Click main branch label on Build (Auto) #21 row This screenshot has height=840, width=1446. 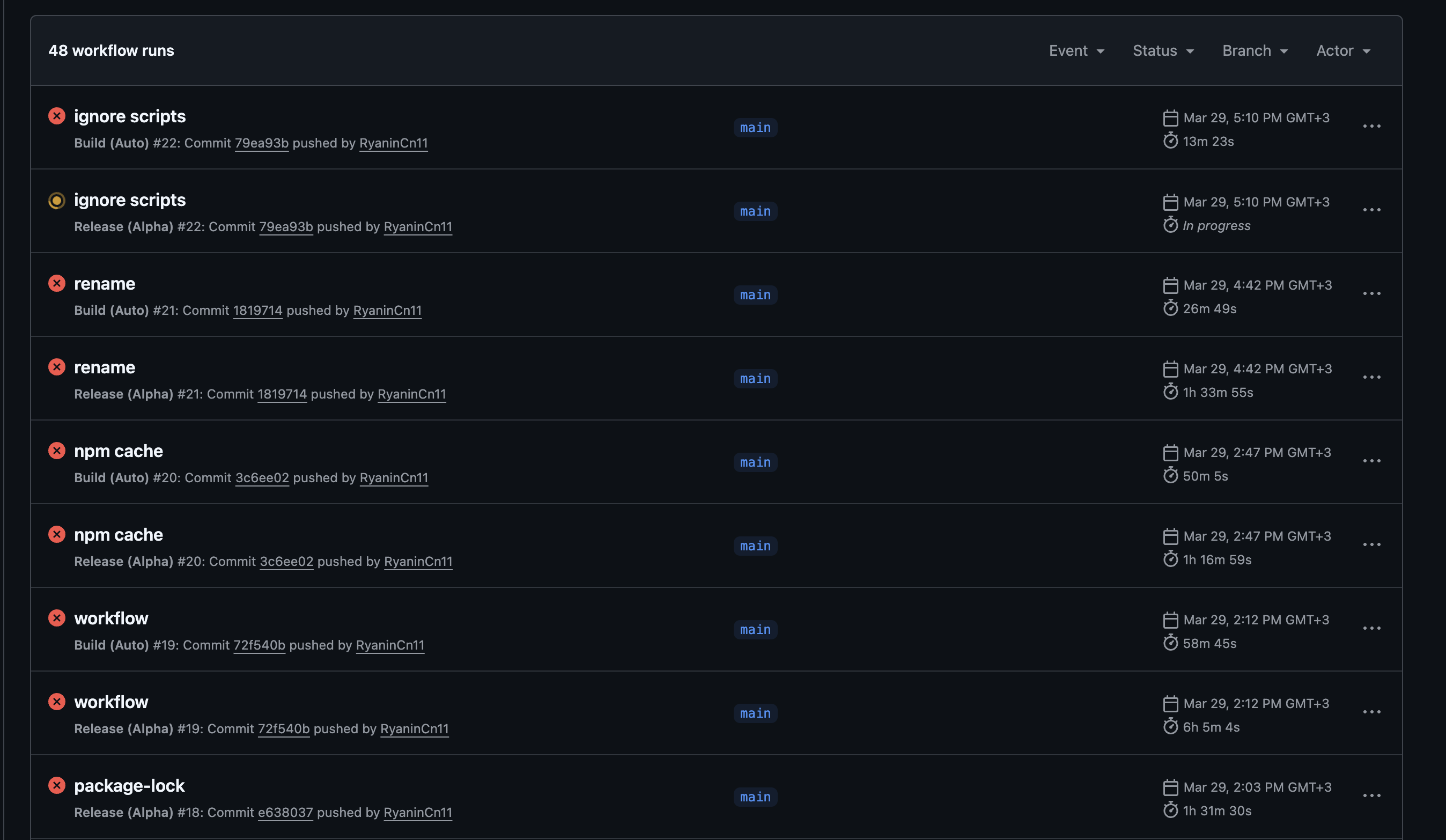pos(755,295)
